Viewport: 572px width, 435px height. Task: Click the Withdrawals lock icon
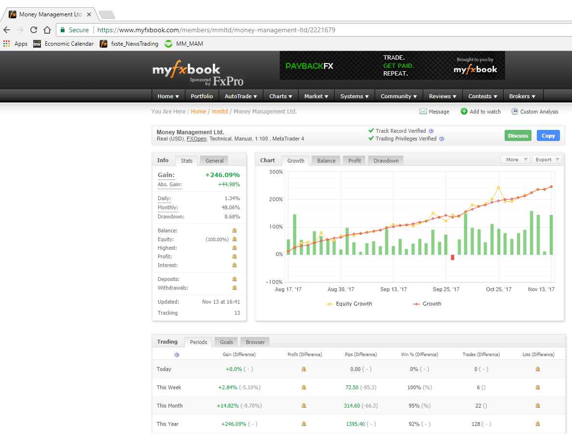[234, 288]
